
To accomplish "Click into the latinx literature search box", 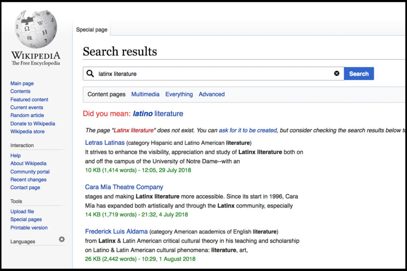I will [213, 74].
